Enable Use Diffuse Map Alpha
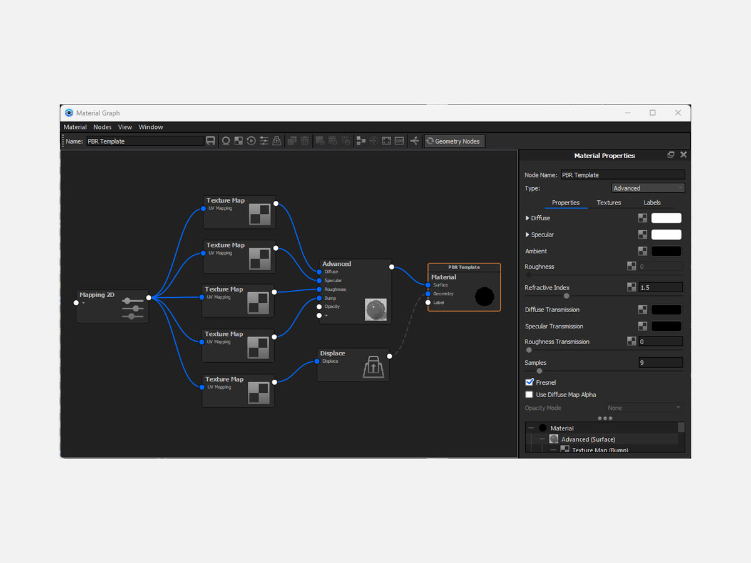Viewport: 751px width, 563px height. coord(529,394)
